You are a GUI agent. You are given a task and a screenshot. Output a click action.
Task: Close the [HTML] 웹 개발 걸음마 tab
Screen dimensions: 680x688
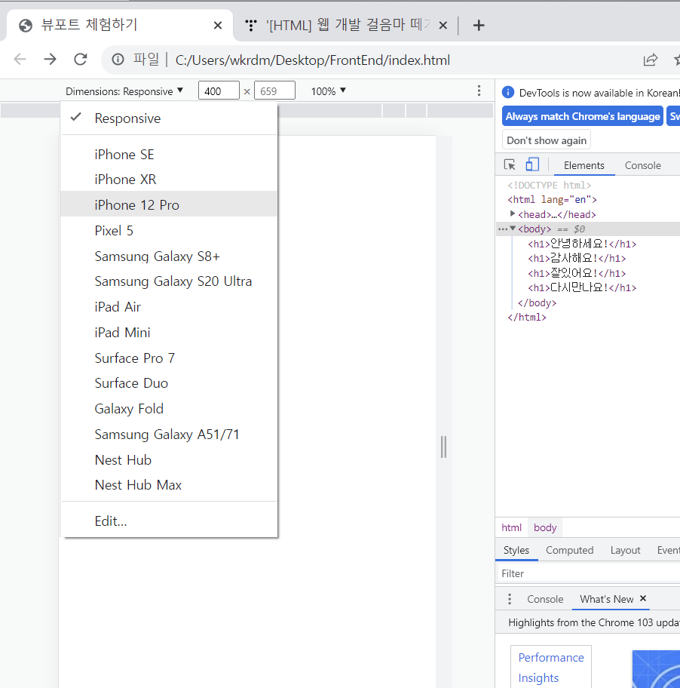tap(443, 26)
